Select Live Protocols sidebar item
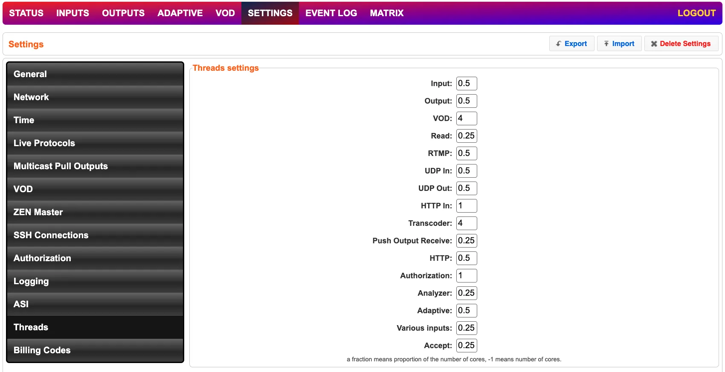The height and width of the screenshot is (372, 725). (95, 143)
